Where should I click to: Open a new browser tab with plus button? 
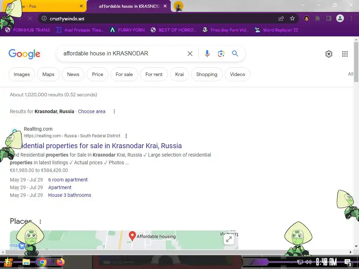[x=178, y=6]
